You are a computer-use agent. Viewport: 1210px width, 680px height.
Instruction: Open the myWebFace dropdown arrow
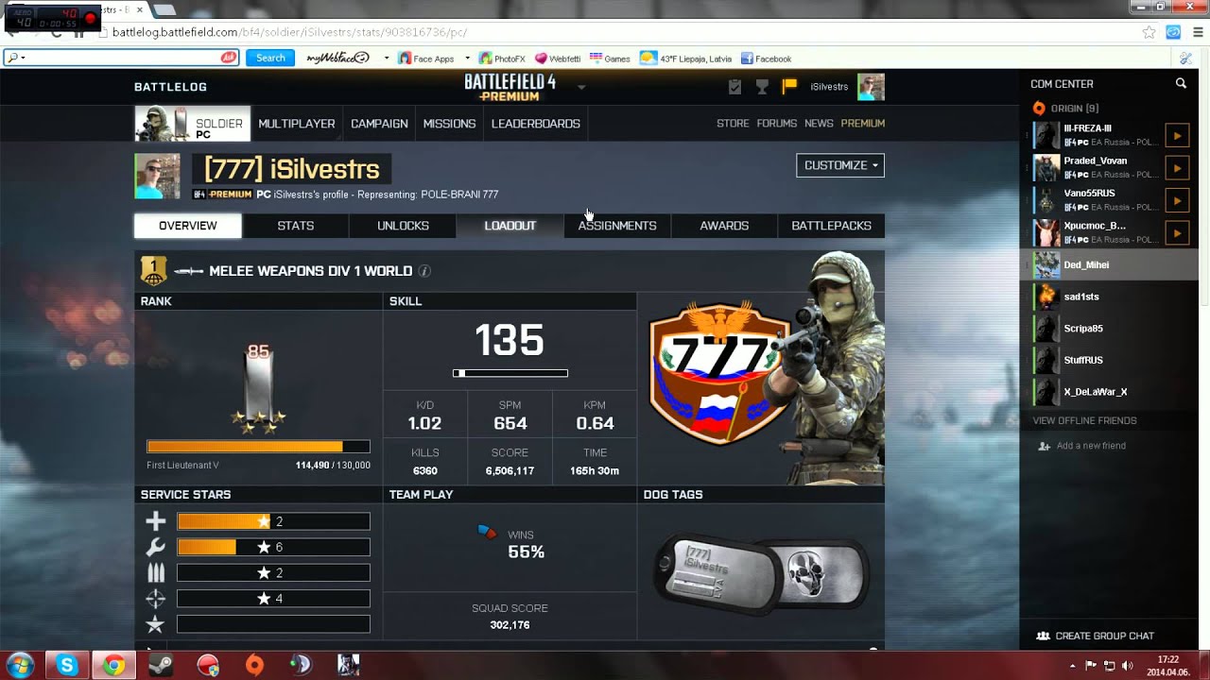tap(387, 59)
